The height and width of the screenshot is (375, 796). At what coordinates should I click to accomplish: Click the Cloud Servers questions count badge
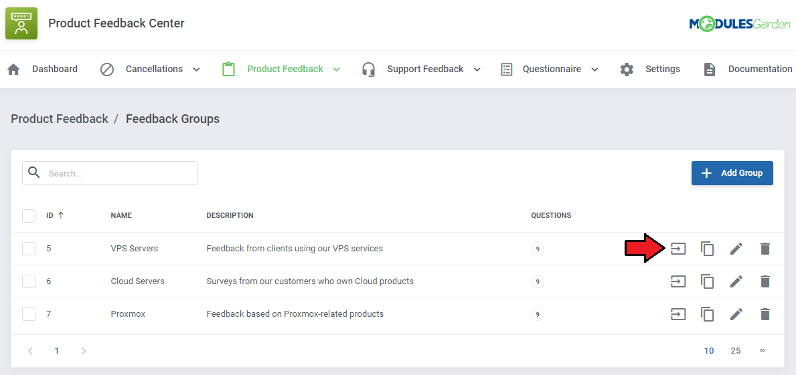tap(537, 281)
